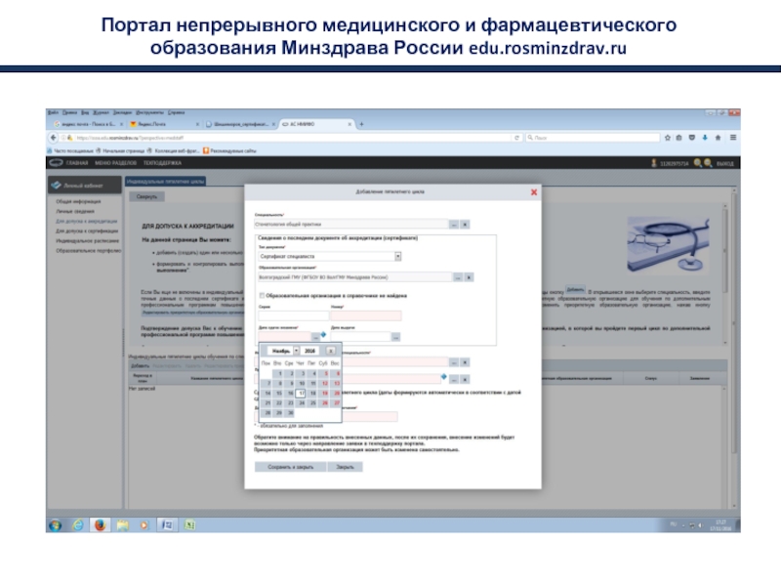This screenshot has height=586, width=781.
Task: Close the calendar popup with x button
Action: pyautogui.click(x=330, y=351)
